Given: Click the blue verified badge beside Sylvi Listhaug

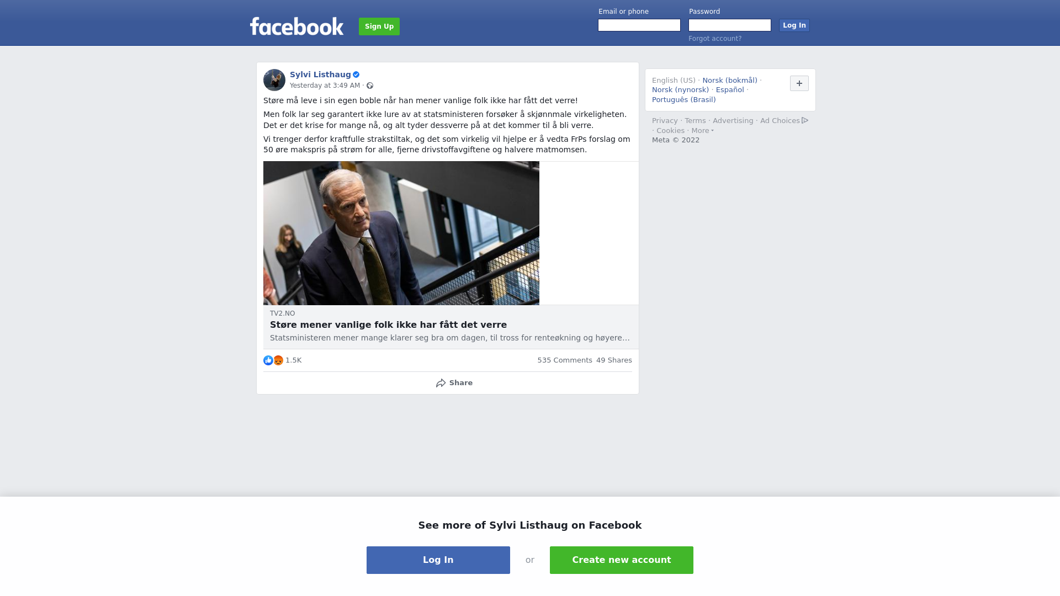Looking at the screenshot, I should [356, 74].
